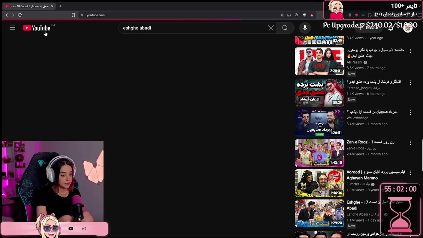Click the crossed-out speaker icon in address bar
This screenshot has height=238, width=423.
pos(282,15)
